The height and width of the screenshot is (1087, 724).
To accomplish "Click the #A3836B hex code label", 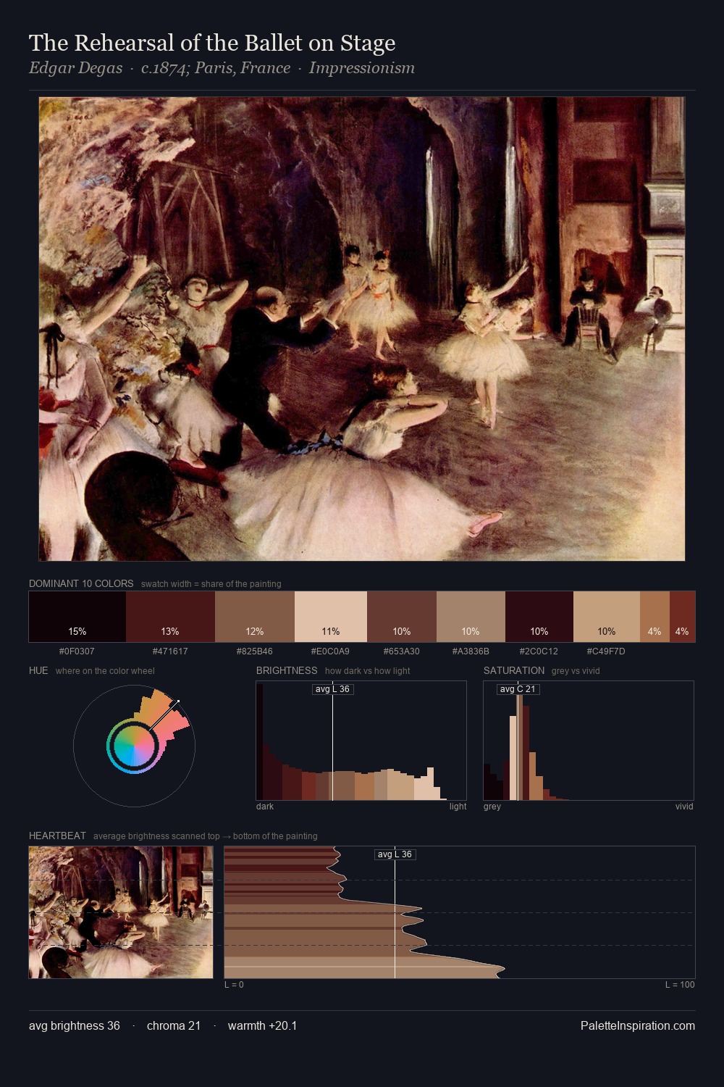I will coord(471,651).
